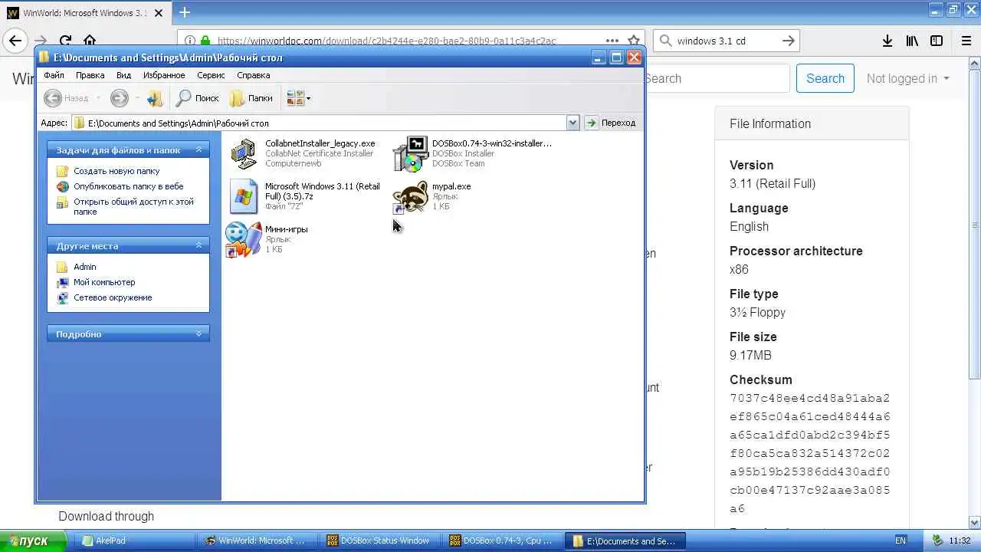The height and width of the screenshot is (552, 981).
Task: Click the search go arrow in browser
Action: (x=789, y=41)
